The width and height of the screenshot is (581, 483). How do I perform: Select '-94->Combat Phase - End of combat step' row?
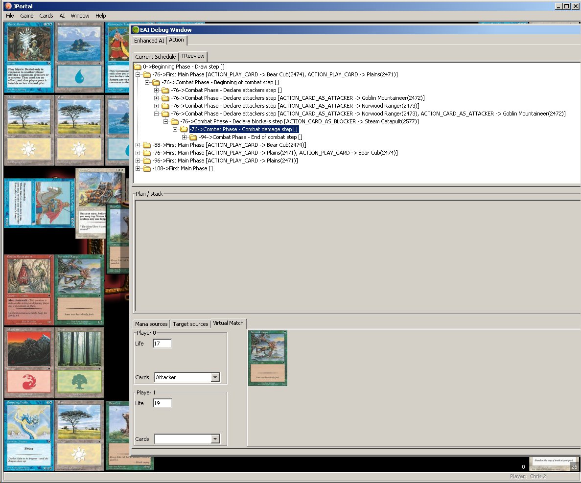[x=251, y=137]
